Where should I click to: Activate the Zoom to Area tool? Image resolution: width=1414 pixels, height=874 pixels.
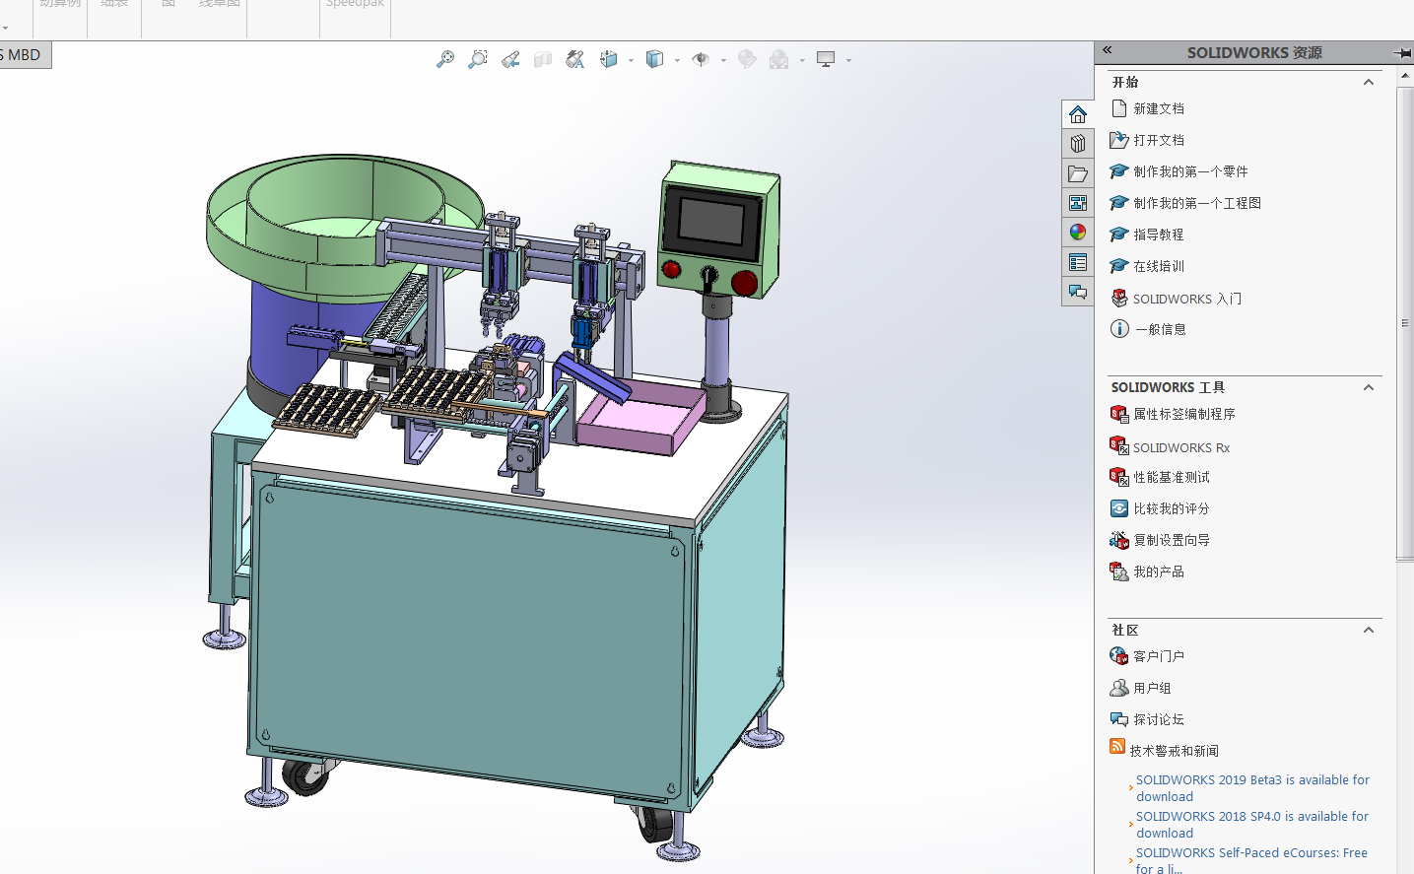pos(478,59)
